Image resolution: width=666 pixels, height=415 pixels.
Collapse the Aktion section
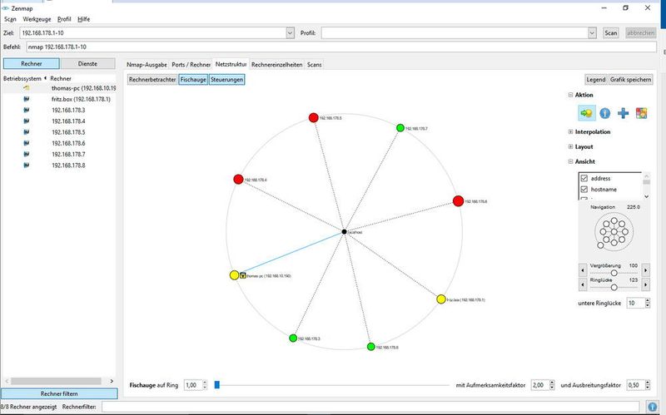pyautogui.click(x=570, y=95)
